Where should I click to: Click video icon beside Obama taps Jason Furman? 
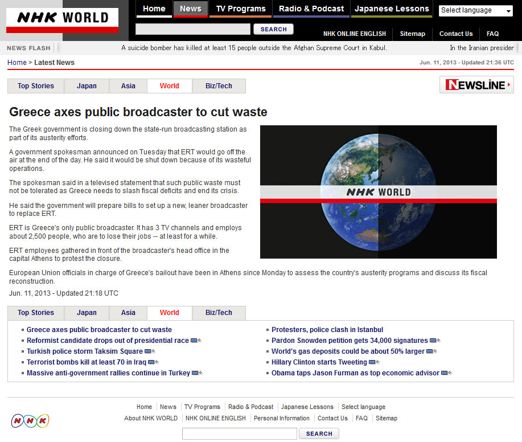pyautogui.click(x=446, y=373)
